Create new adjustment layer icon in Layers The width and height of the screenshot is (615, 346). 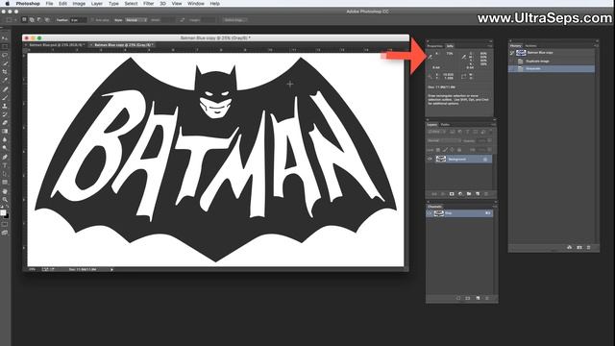(x=460, y=194)
